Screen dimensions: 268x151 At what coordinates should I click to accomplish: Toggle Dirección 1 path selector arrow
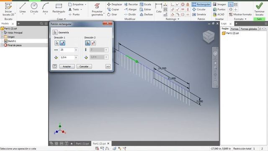[57, 43]
